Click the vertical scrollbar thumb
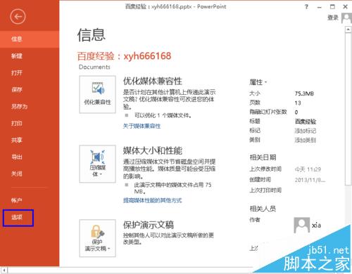 pyautogui.click(x=348, y=110)
